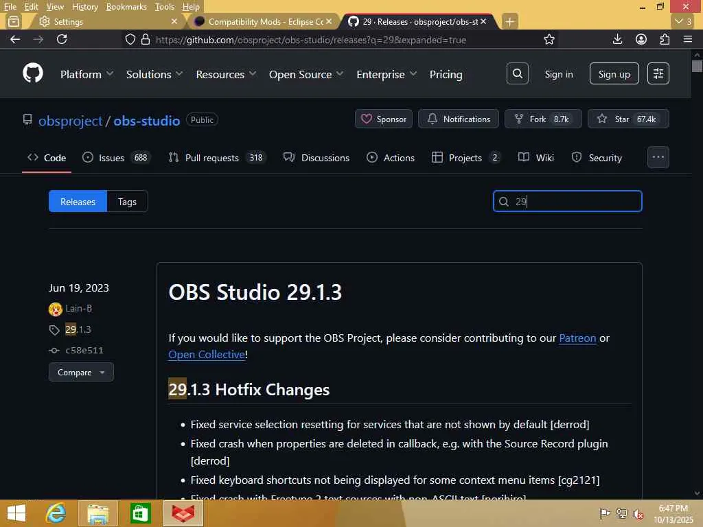This screenshot has width=703, height=527.
Task: Click the Sponsor heart button
Action: click(x=383, y=119)
